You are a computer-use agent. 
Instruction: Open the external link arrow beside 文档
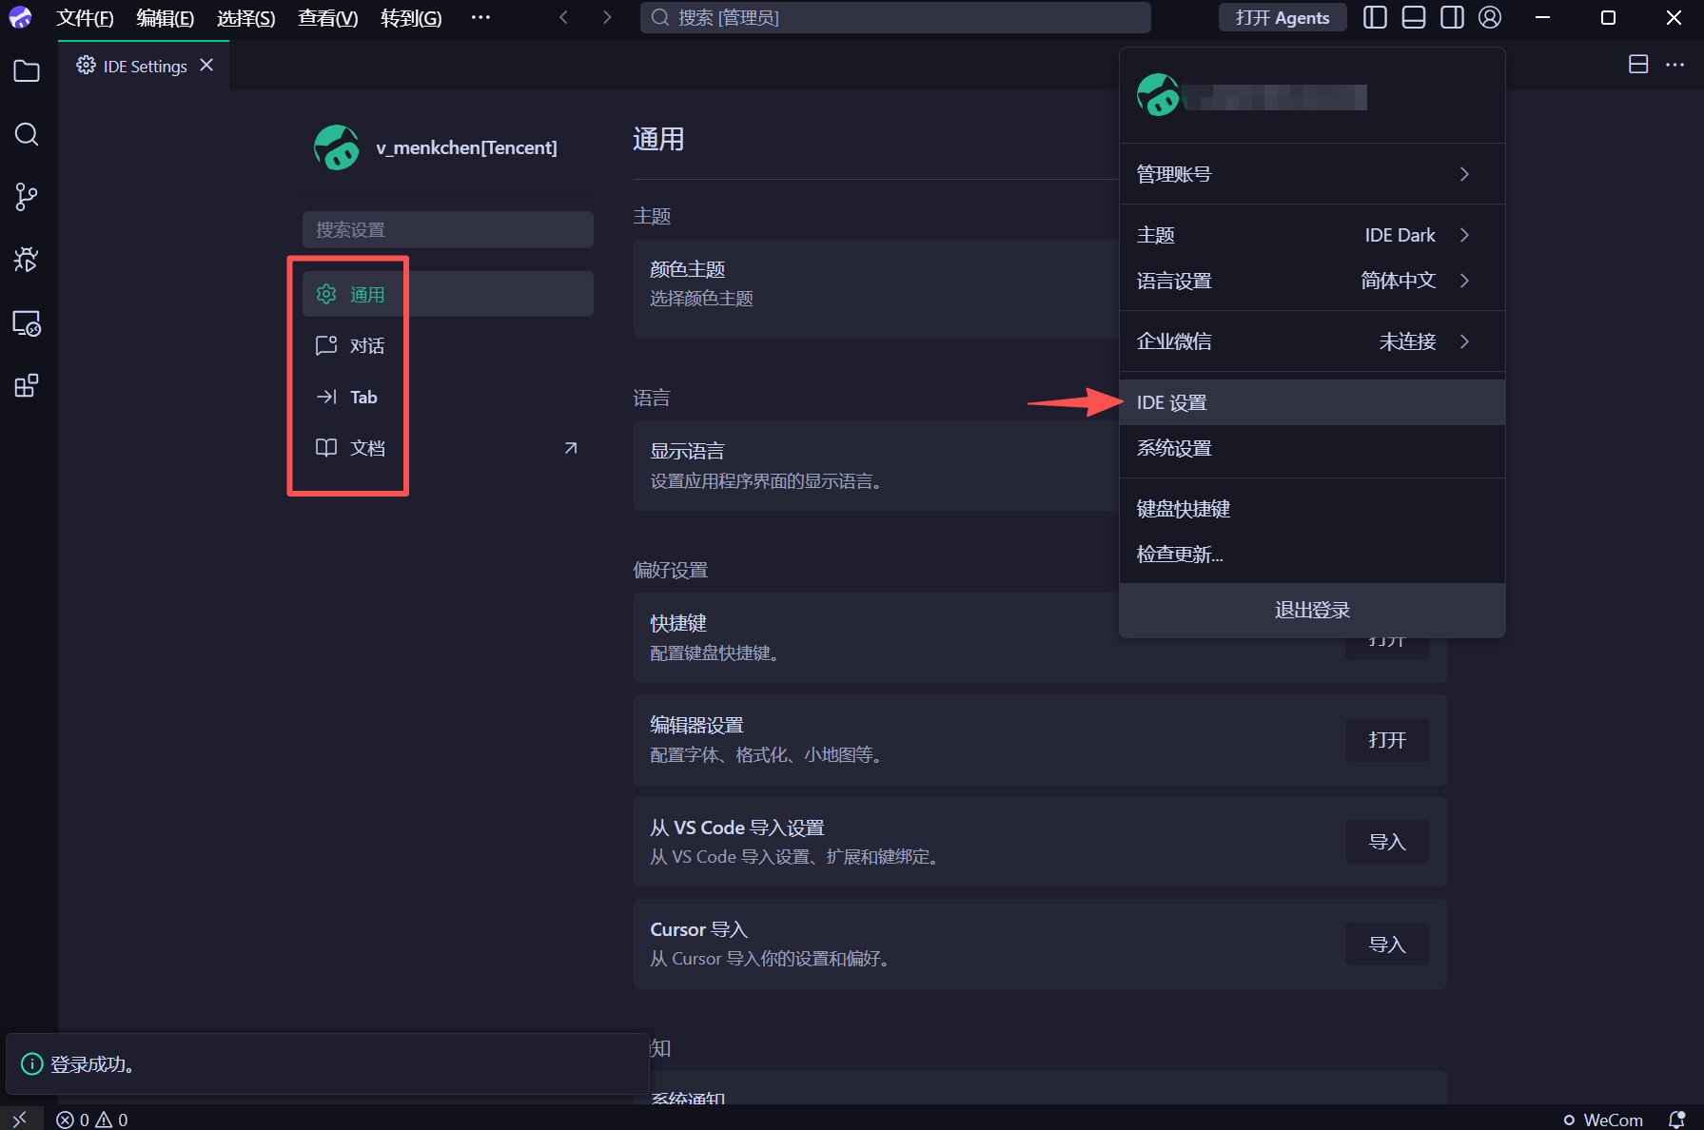coord(571,448)
